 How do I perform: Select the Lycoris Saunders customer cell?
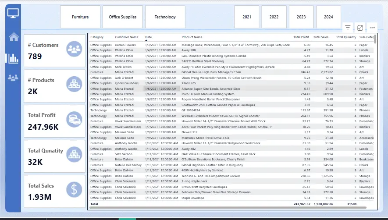(x=127, y=83)
